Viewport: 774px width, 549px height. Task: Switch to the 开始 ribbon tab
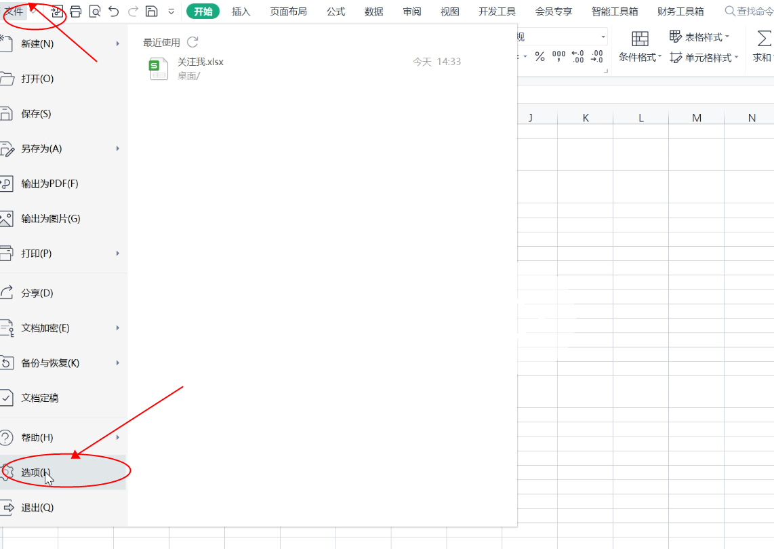tap(203, 11)
